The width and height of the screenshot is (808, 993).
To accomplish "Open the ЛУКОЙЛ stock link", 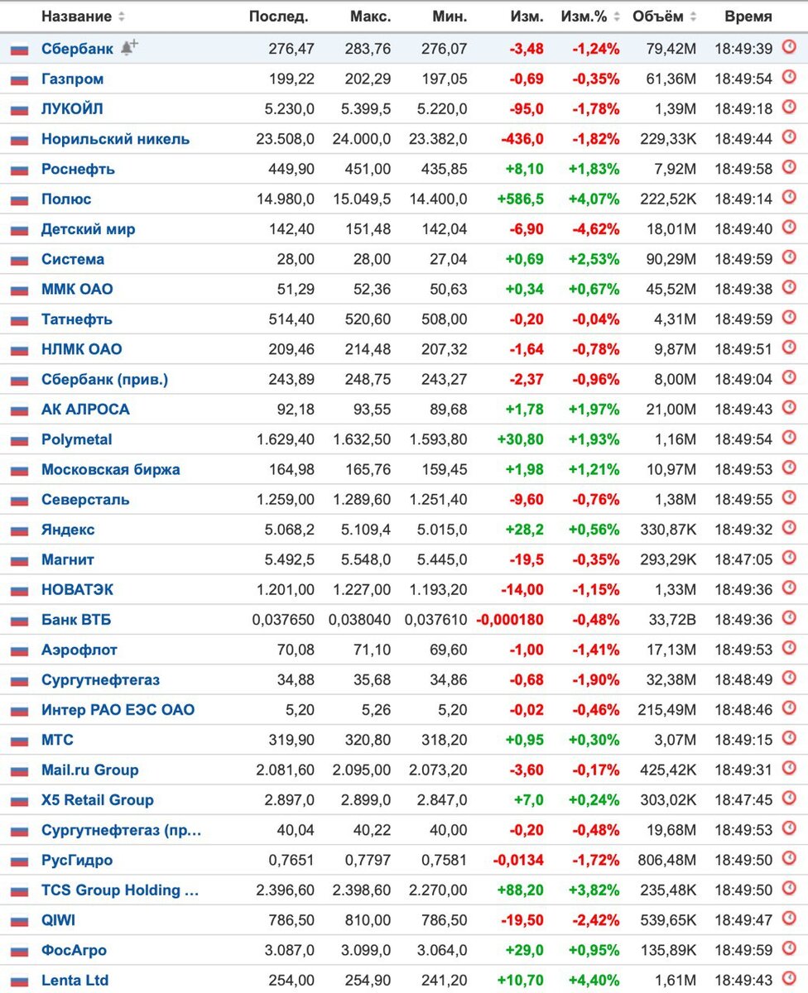I will tap(72, 109).
